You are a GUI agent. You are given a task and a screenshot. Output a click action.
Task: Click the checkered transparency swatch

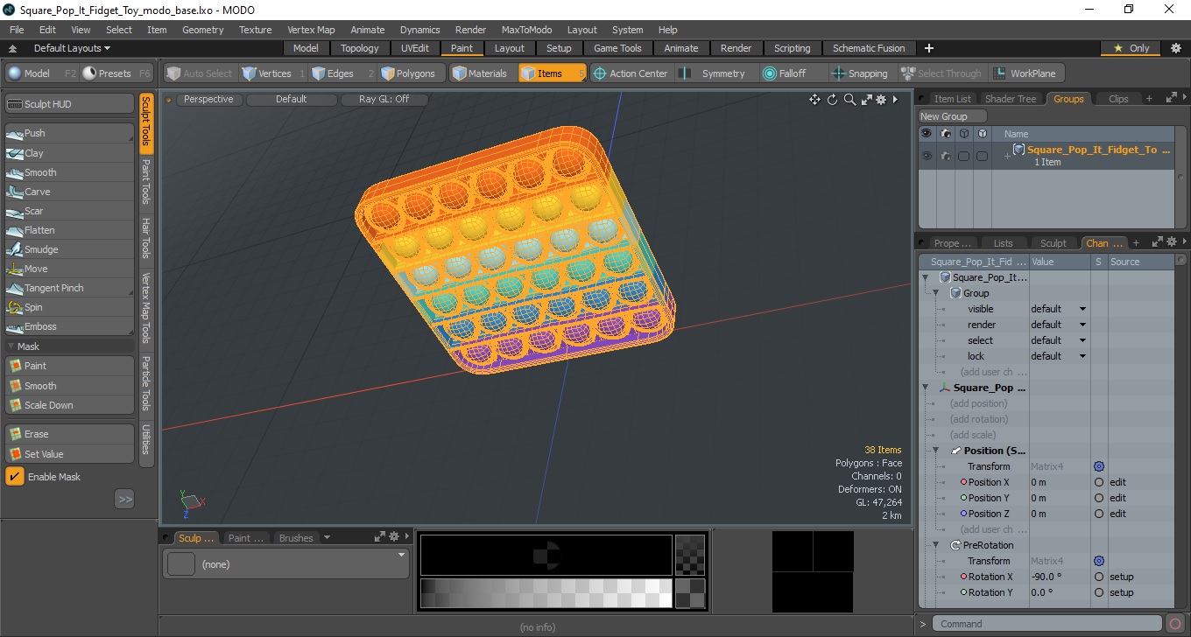tap(690, 555)
